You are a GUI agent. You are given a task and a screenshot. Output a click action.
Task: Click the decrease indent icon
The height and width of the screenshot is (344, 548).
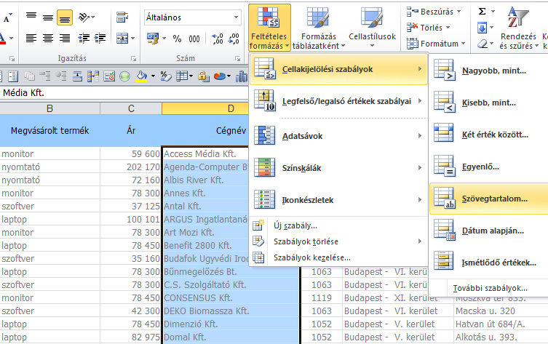[84, 38]
